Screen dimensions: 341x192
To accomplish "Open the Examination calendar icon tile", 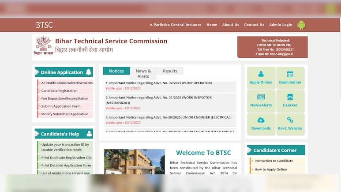I will tap(290, 78).
